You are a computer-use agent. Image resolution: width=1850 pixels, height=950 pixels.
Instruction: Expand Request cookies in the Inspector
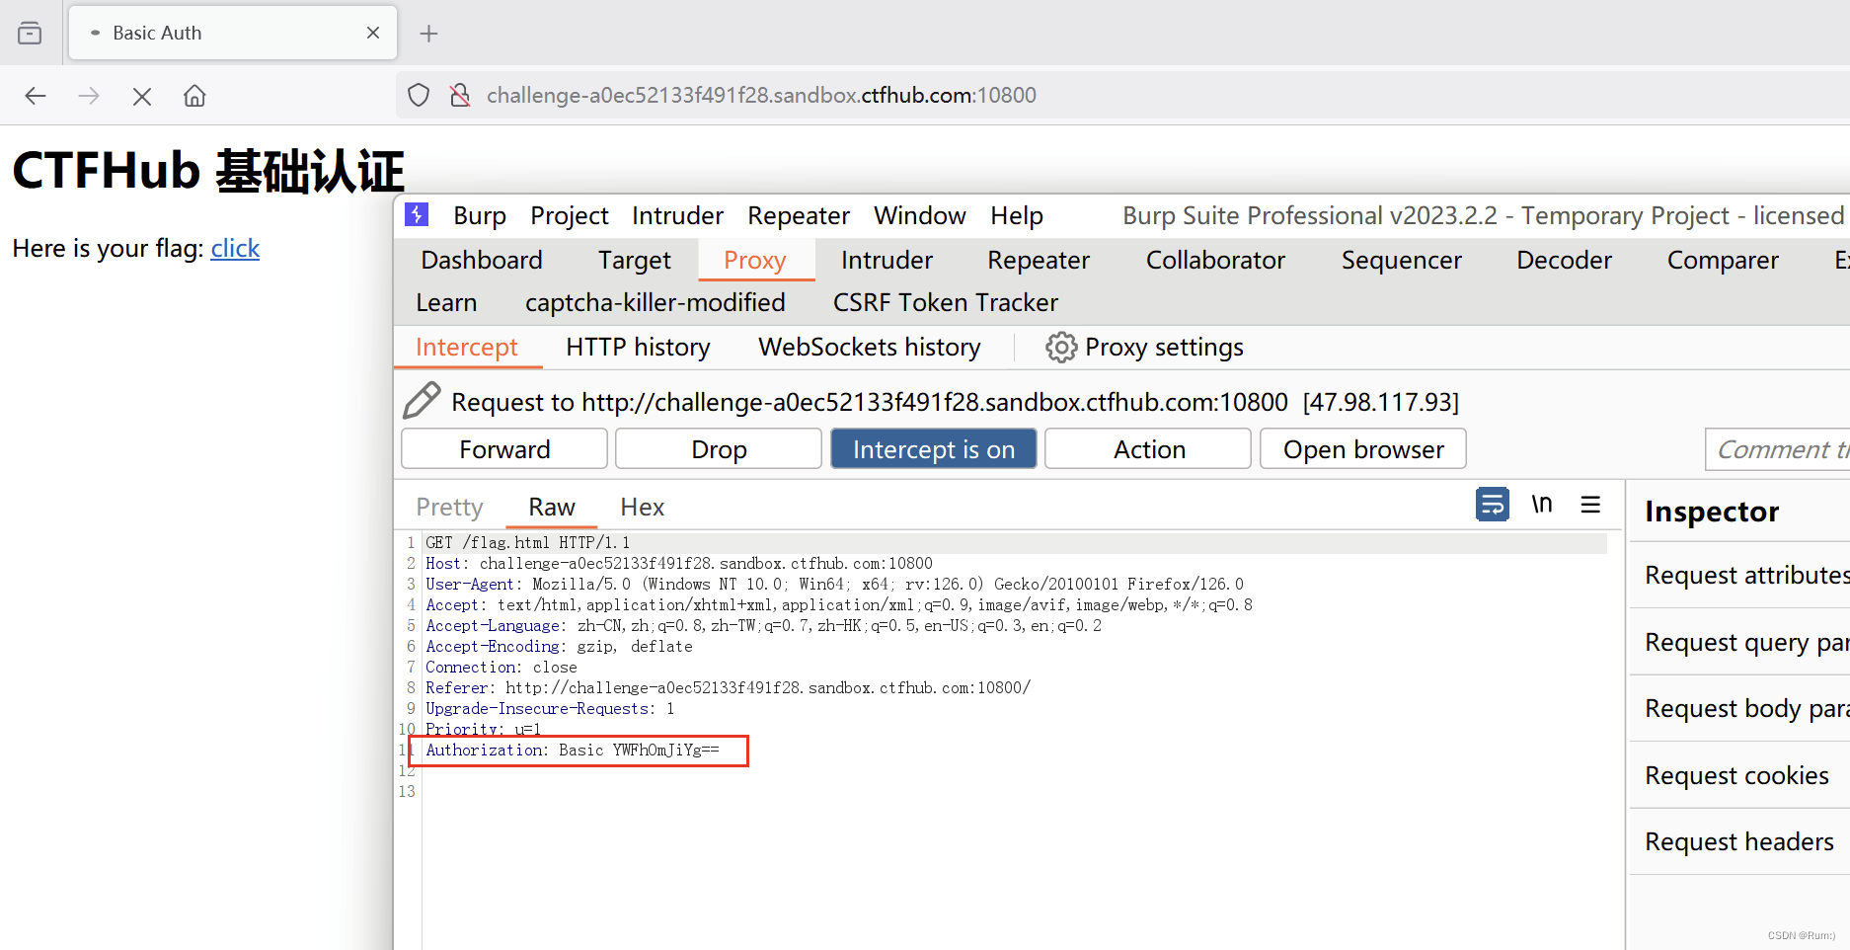(1736, 775)
